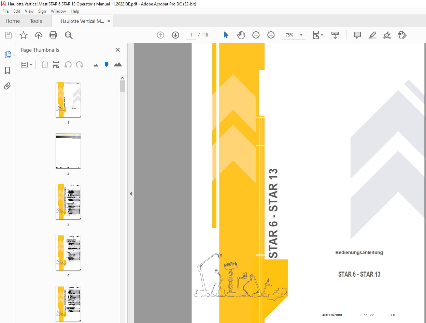
Task: Select the arrow selection tool
Action: click(x=226, y=35)
